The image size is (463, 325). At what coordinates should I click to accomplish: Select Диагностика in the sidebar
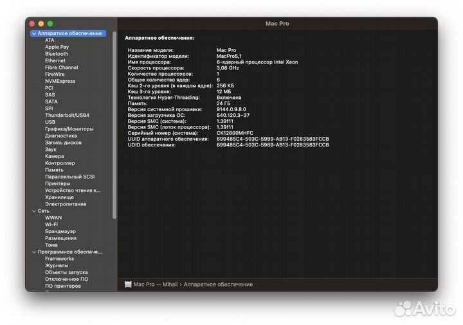(x=61, y=136)
